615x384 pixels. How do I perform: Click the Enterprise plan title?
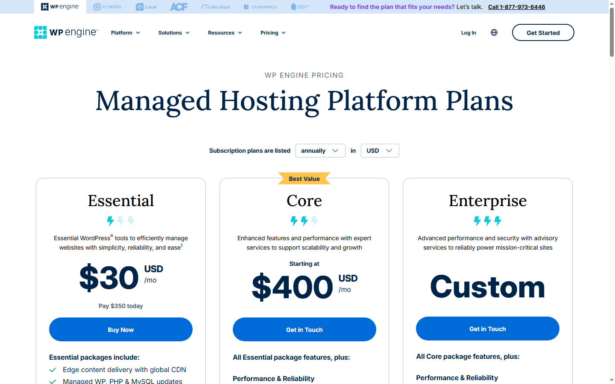coord(487,201)
